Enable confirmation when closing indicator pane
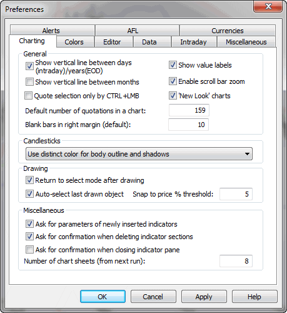The height and width of the screenshot is (313, 287). point(29,249)
